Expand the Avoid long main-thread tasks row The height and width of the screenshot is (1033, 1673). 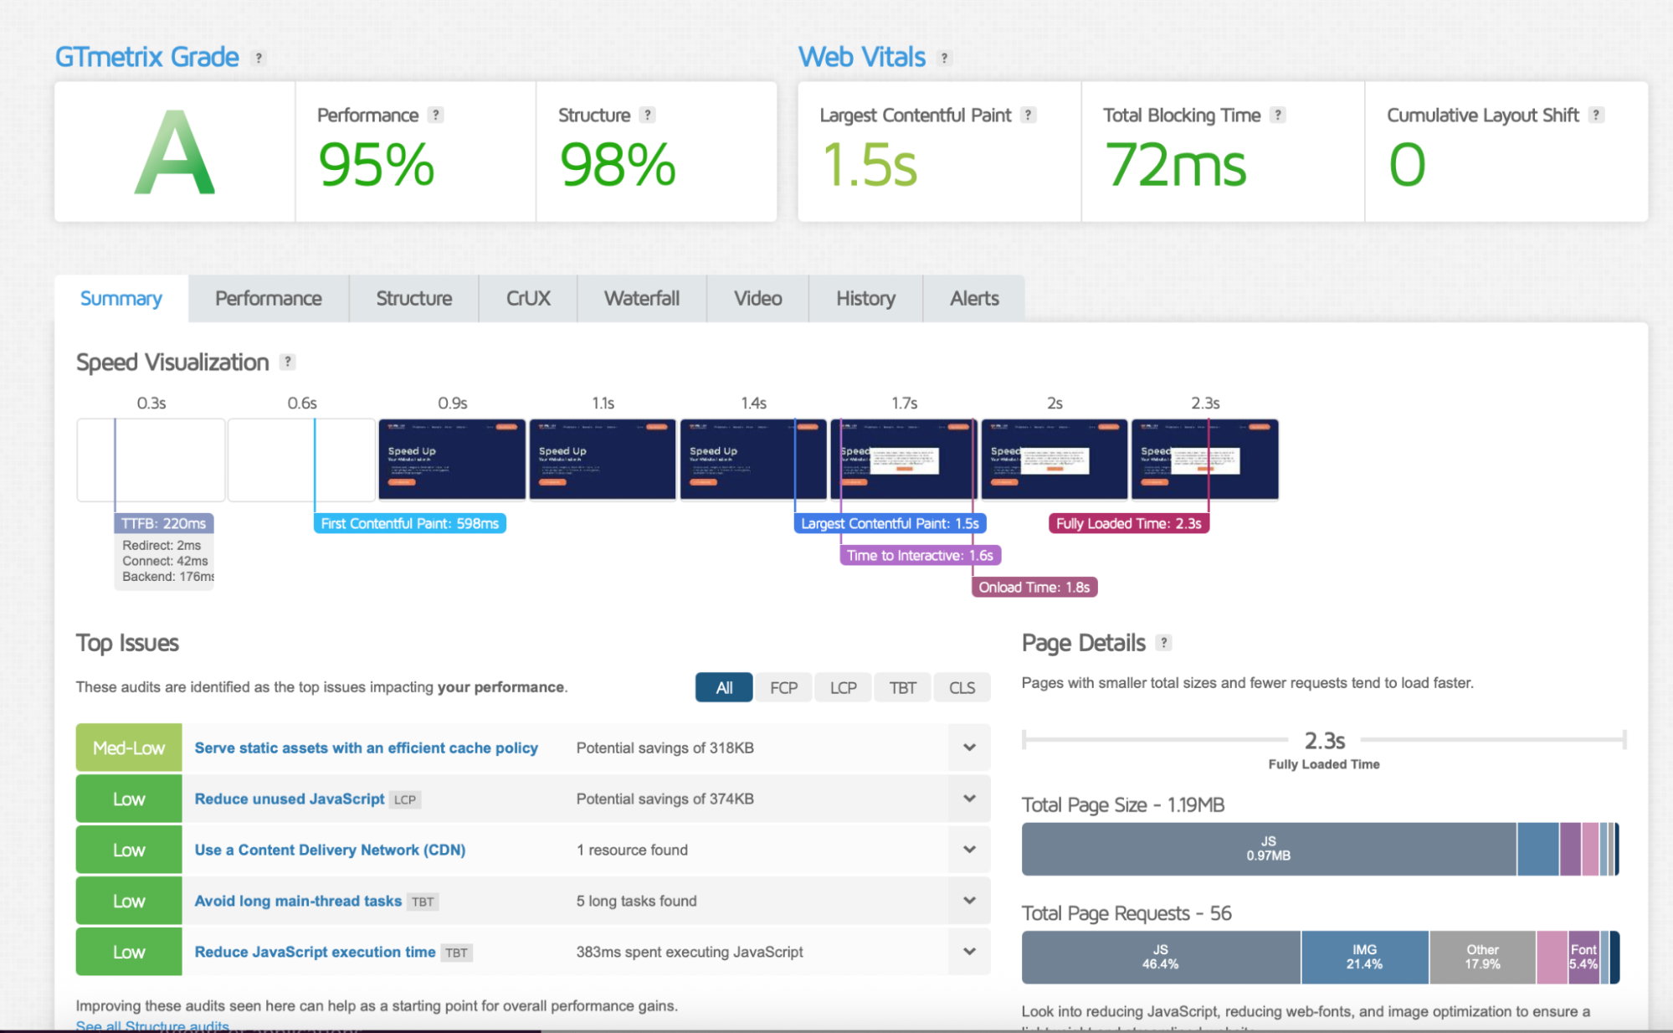tap(969, 901)
